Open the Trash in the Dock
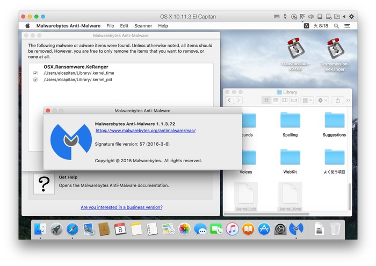The image size is (376, 266). (335, 229)
